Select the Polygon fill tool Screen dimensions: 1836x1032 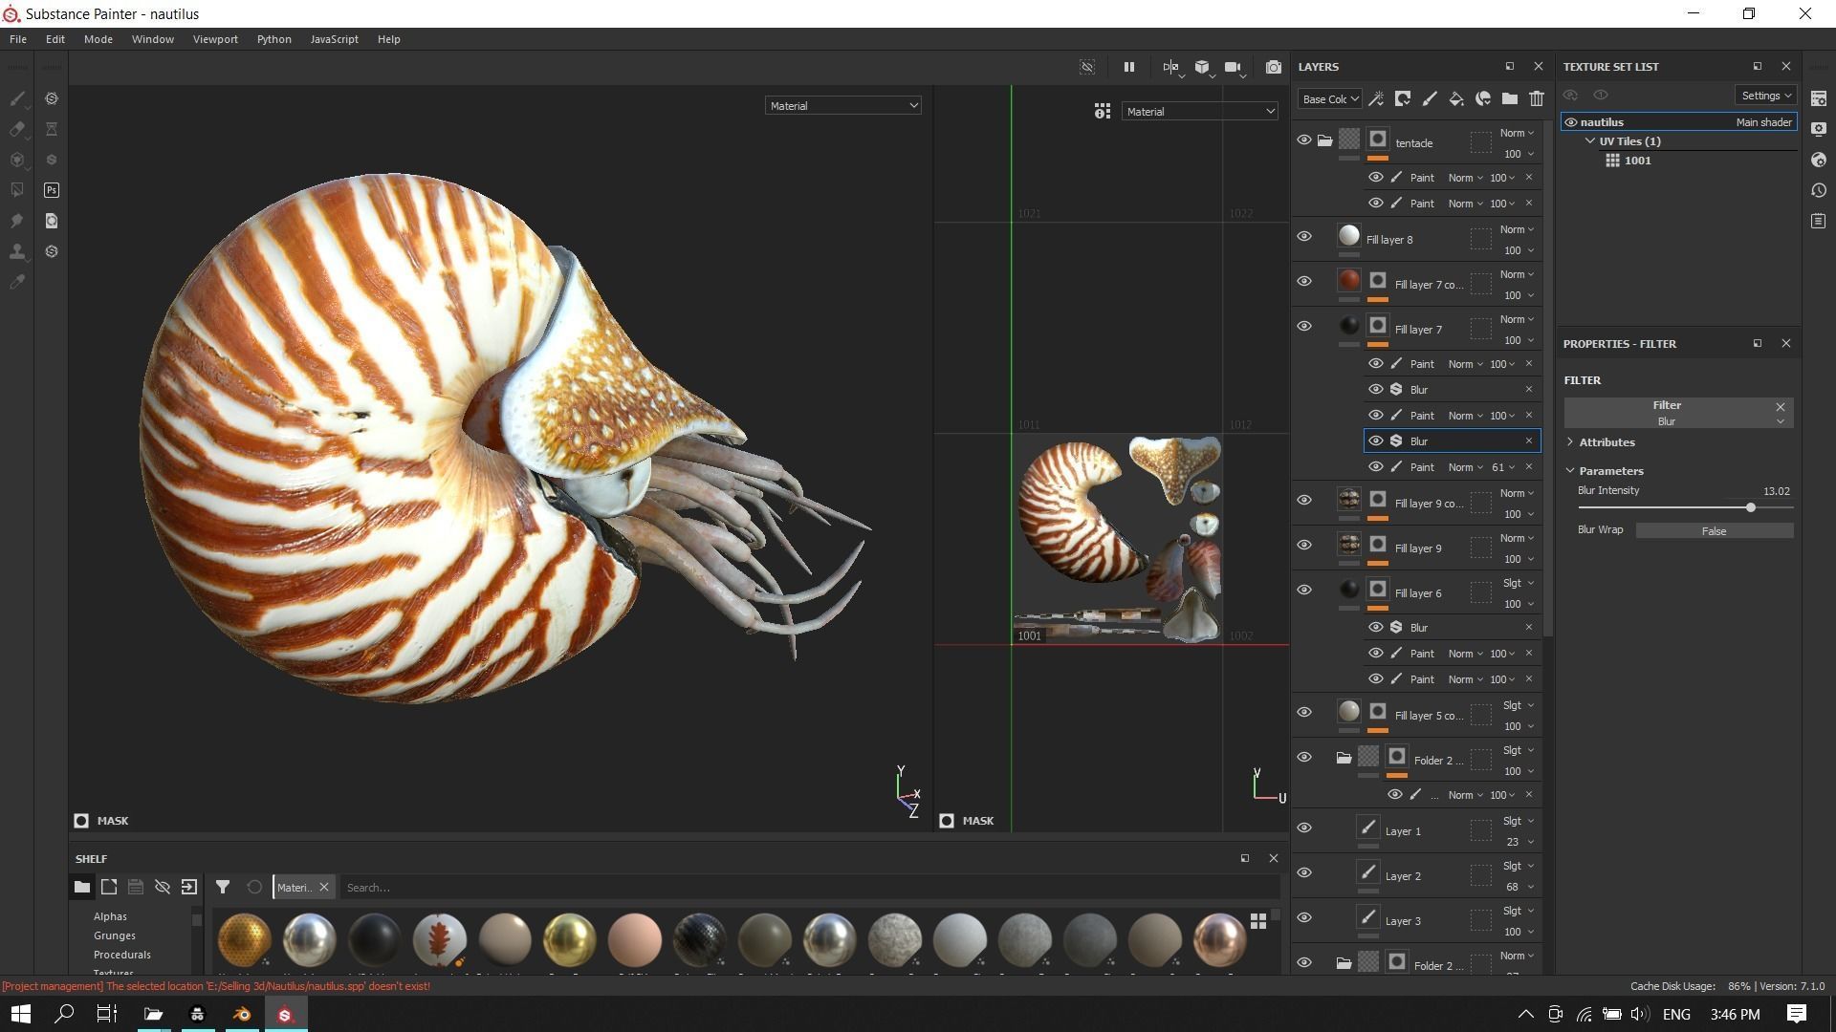17,190
